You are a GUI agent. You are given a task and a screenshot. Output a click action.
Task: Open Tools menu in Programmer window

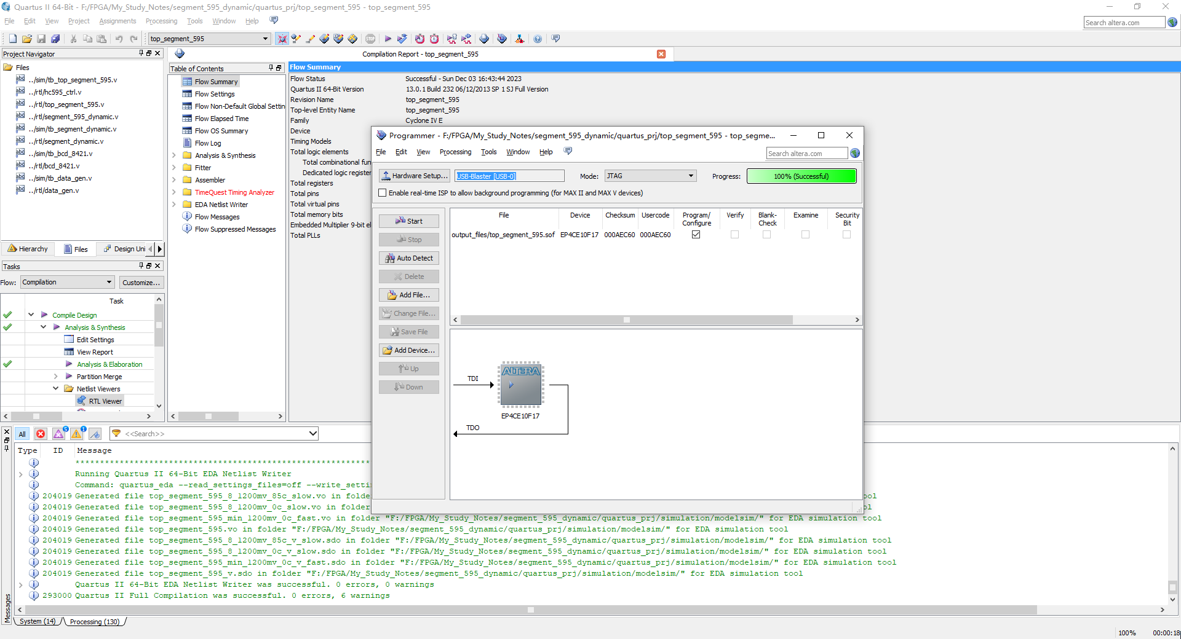click(x=488, y=152)
